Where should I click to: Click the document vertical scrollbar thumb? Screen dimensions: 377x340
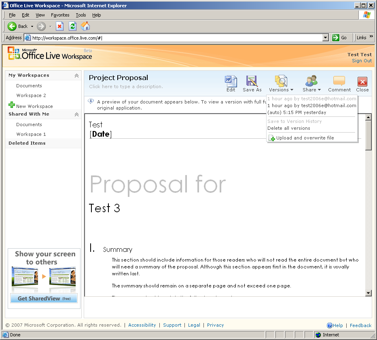(x=369, y=135)
